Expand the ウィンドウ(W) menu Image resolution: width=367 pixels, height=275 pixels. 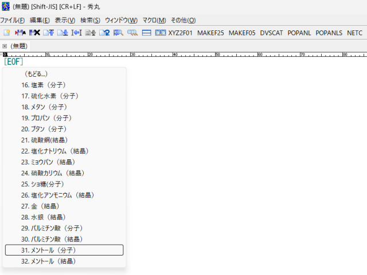(x=121, y=20)
